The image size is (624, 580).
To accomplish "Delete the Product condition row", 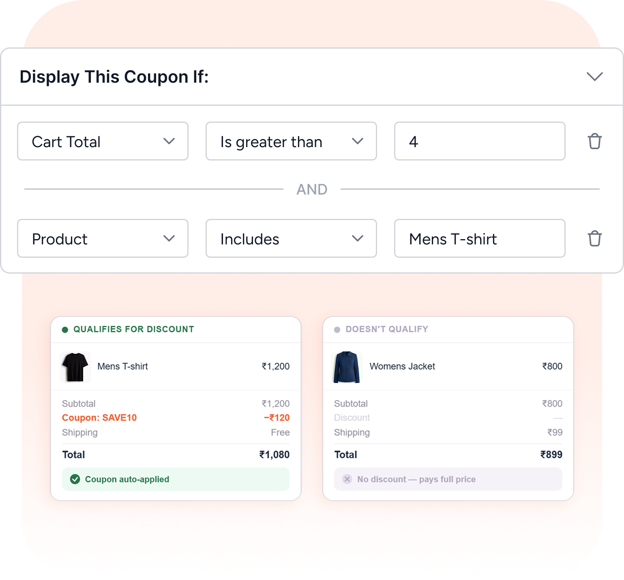I will pyautogui.click(x=594, y=238).
